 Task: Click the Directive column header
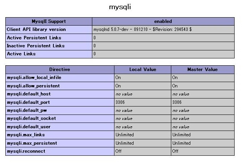(60, 69)
